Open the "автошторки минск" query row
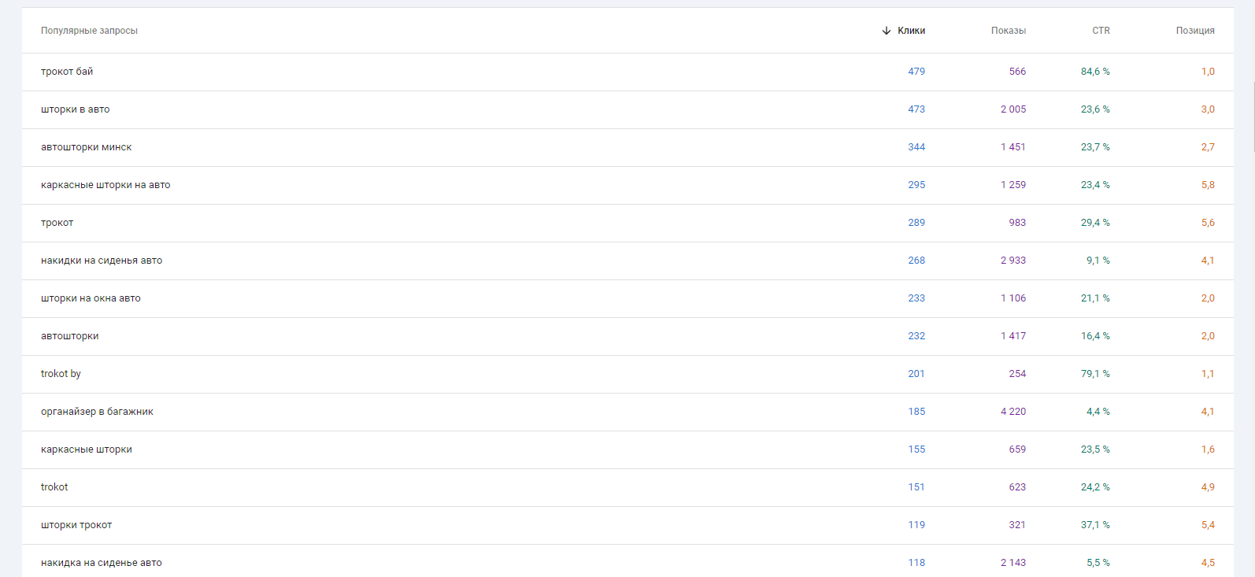This screenshot has height=577, width=1255. tap(86, 147)
